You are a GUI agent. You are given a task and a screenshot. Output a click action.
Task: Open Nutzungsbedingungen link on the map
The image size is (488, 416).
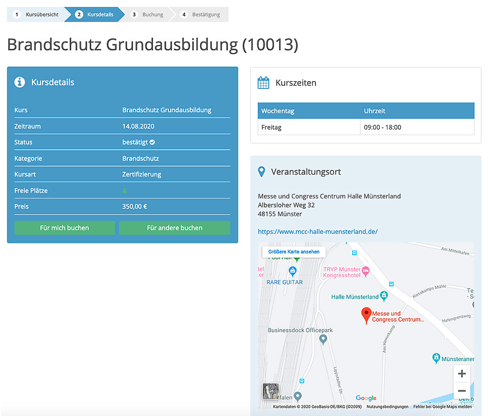(x=387, y=406)
